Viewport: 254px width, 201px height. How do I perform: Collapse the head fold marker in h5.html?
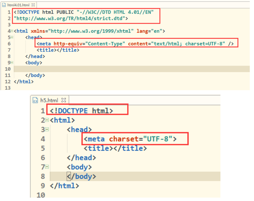tap(47, 129)
